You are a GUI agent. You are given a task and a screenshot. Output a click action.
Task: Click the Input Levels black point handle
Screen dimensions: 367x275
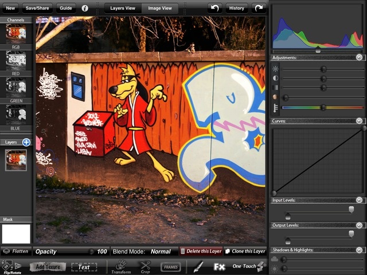288,217
